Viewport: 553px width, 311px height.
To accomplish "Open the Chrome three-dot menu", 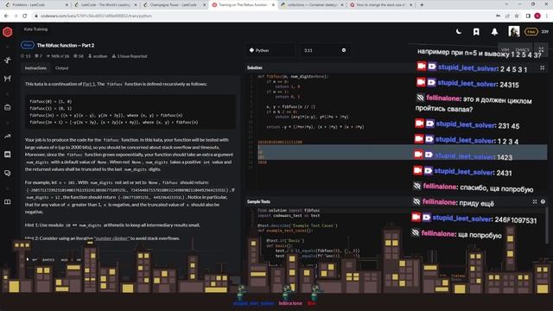I will [547, 16].
